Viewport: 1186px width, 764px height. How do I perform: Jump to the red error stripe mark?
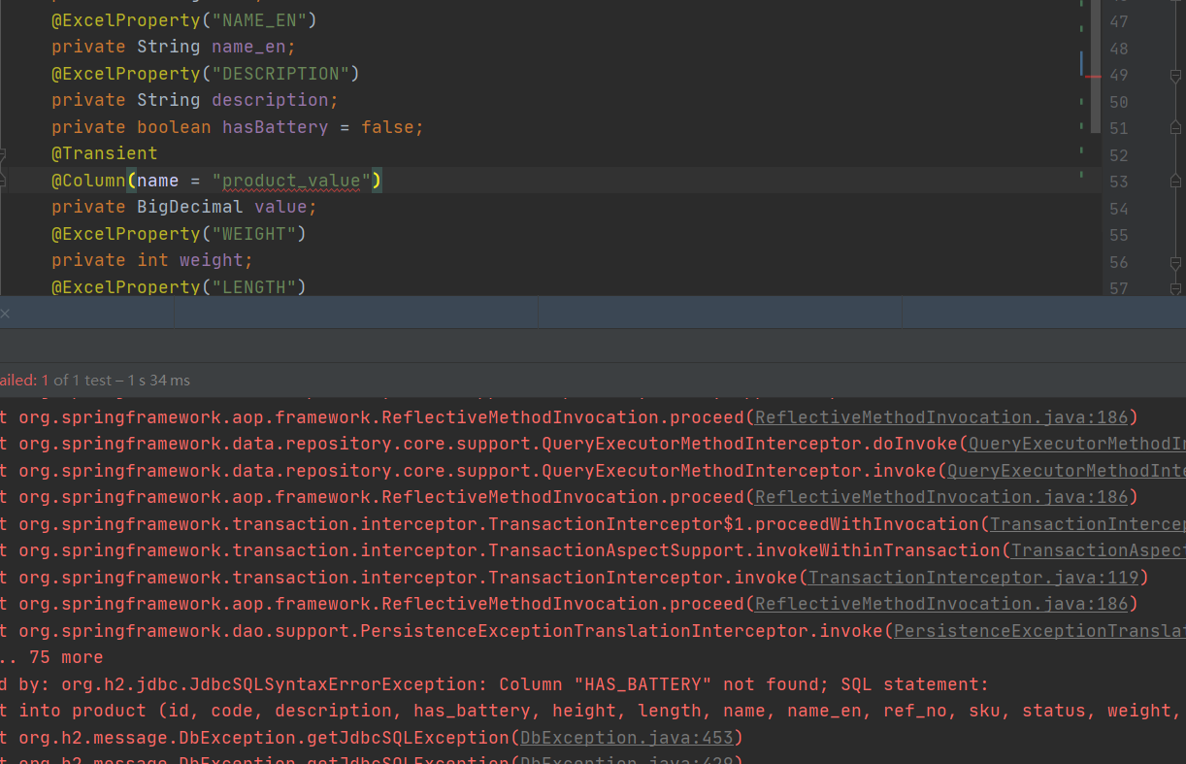[1093, 76]
